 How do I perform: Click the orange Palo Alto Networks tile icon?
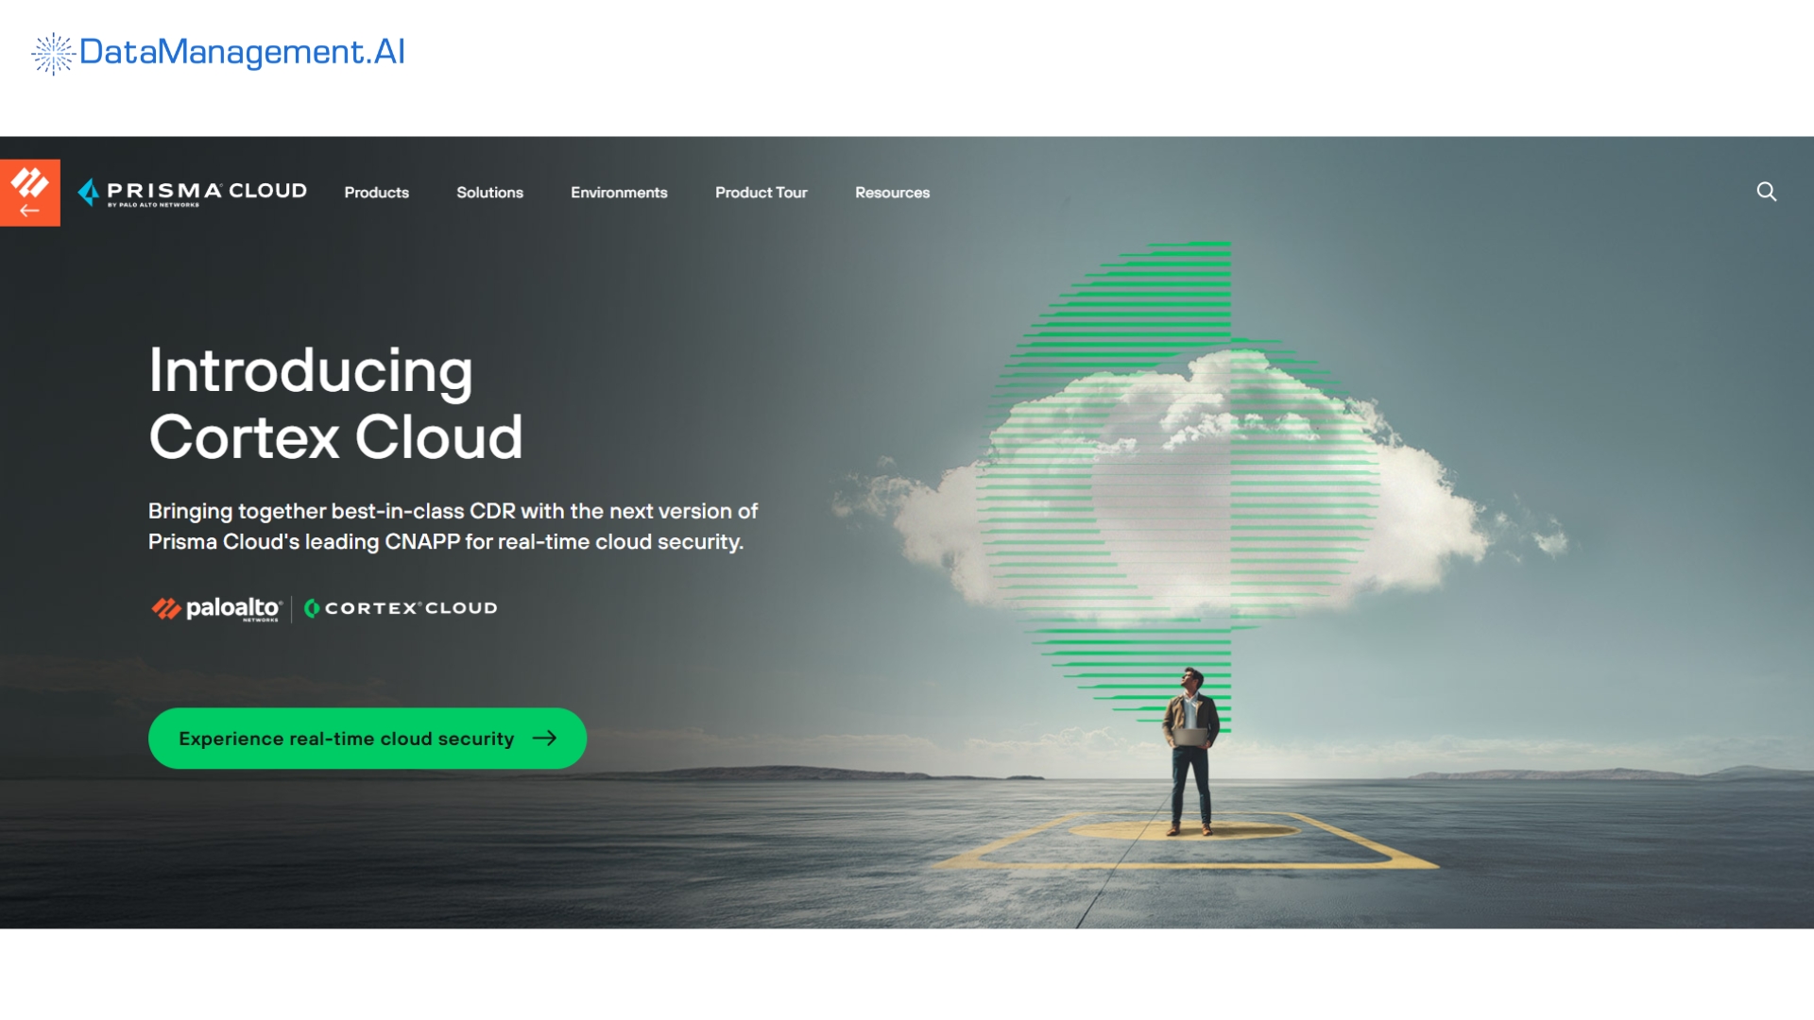pyautogui.click(x=30, y=179)
